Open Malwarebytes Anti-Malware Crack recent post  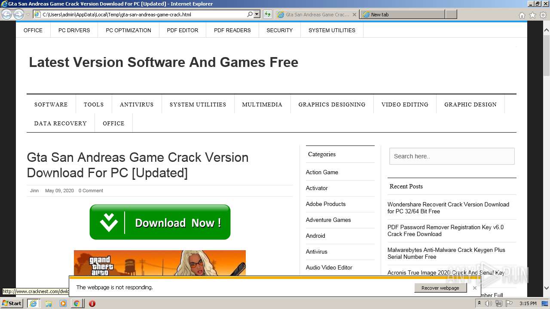[x=446, y=253]
